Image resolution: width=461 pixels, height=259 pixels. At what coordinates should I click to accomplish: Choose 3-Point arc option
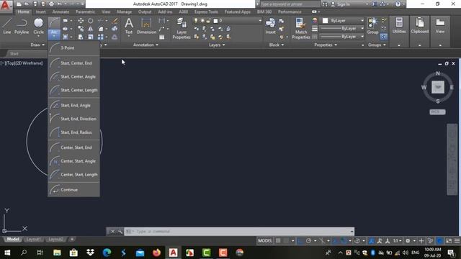click(73, 48)
